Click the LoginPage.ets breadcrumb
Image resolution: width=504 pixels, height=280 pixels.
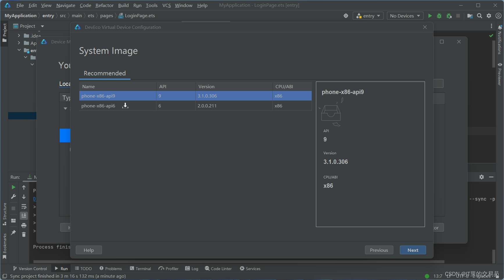[137, 16]
